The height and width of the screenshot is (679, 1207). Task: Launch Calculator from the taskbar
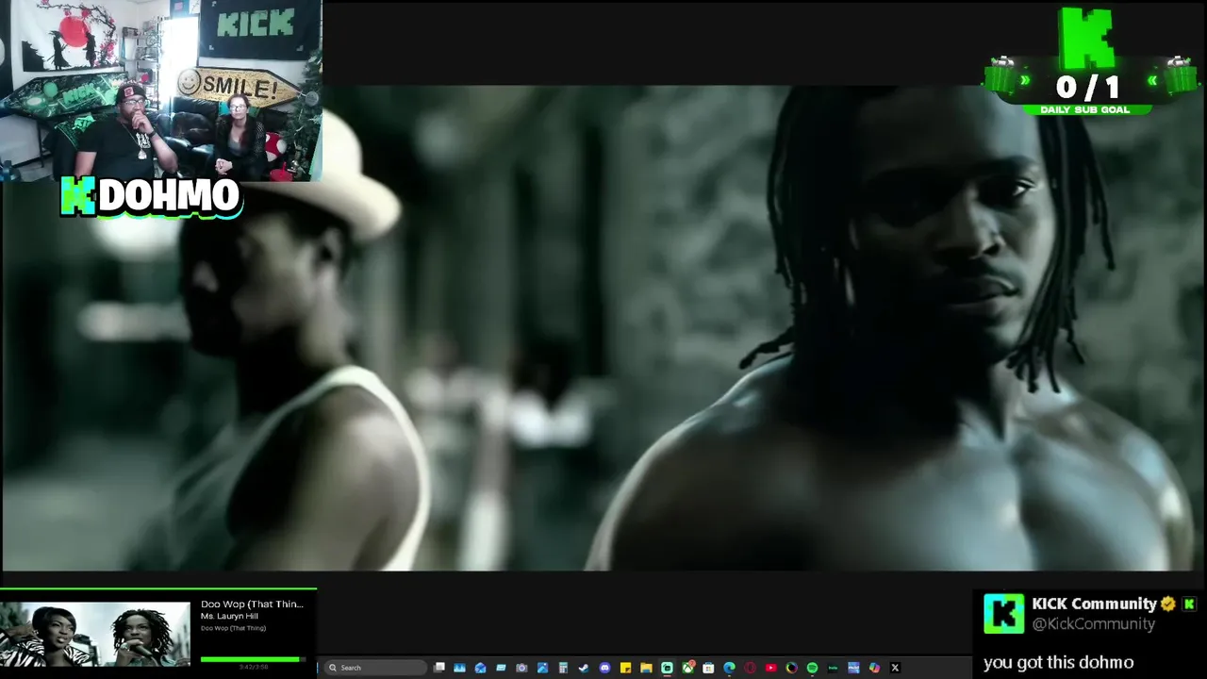coord(563,668)
